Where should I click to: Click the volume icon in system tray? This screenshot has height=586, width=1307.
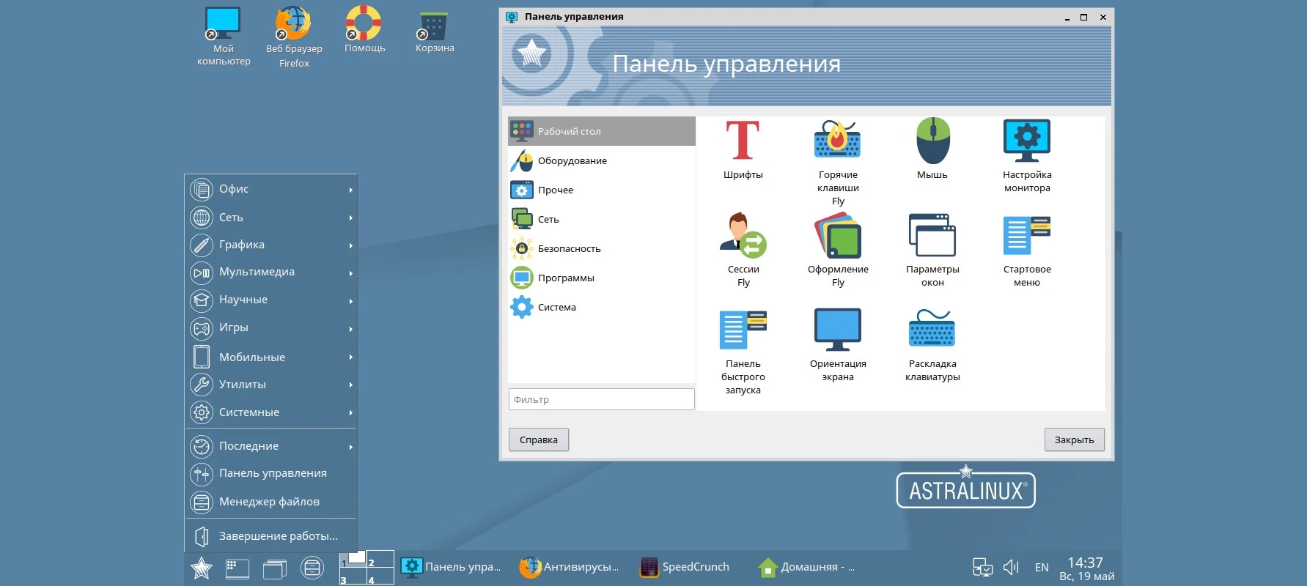[x=1012, y=567]
